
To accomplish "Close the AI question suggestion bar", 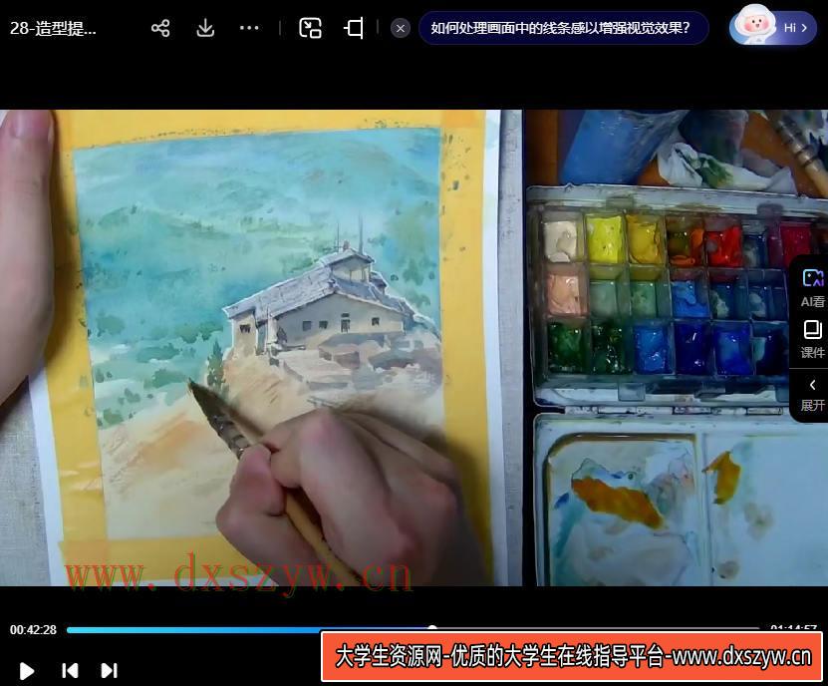I will [401, 28].
